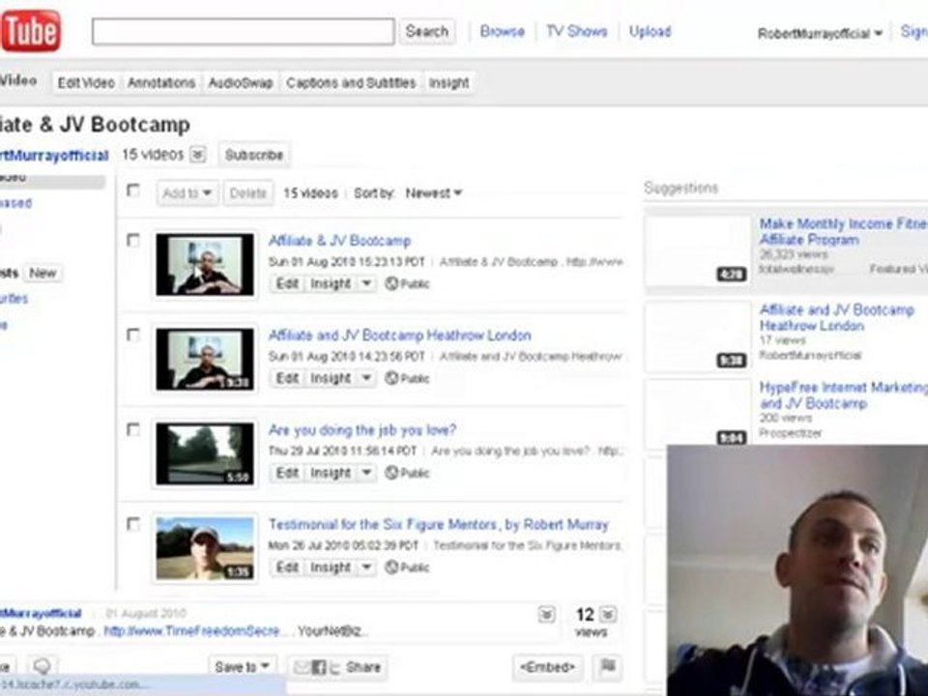928x696 pixels.
Task: Click the Search button
Action: click(426, 31)
